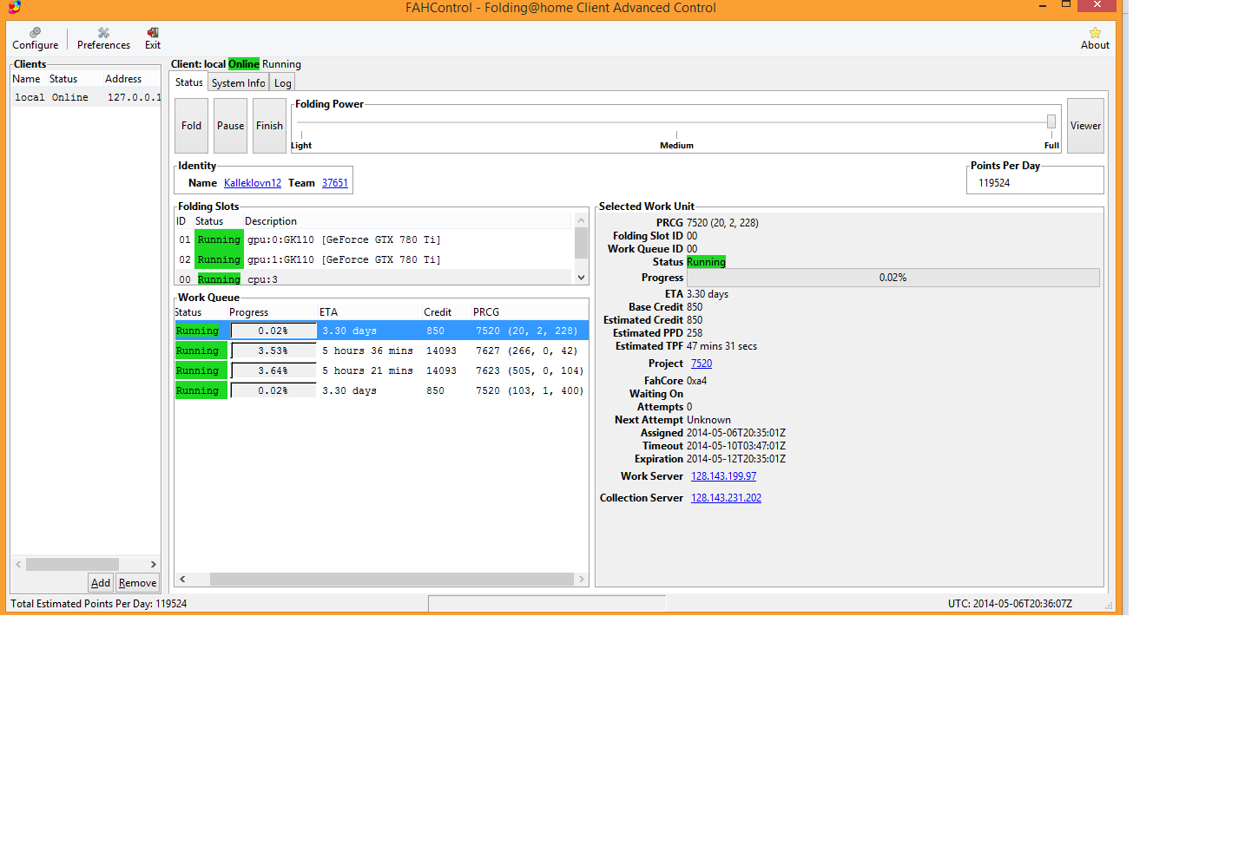
Task: Open Work Server link 128.143.199.97
Action: pos(723,476)
